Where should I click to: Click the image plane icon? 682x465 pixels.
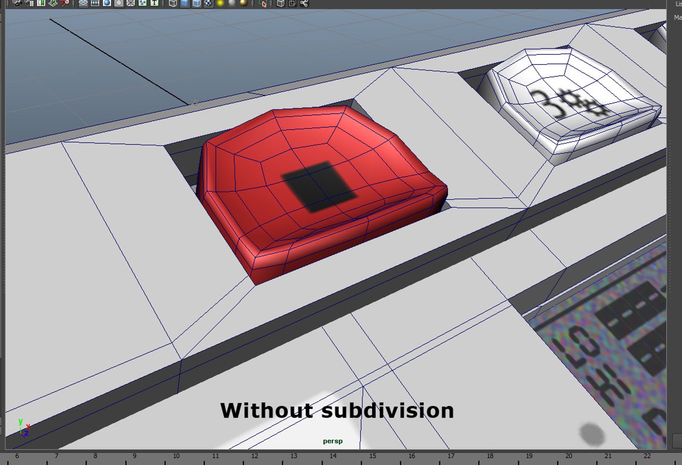tap(53, 3)
